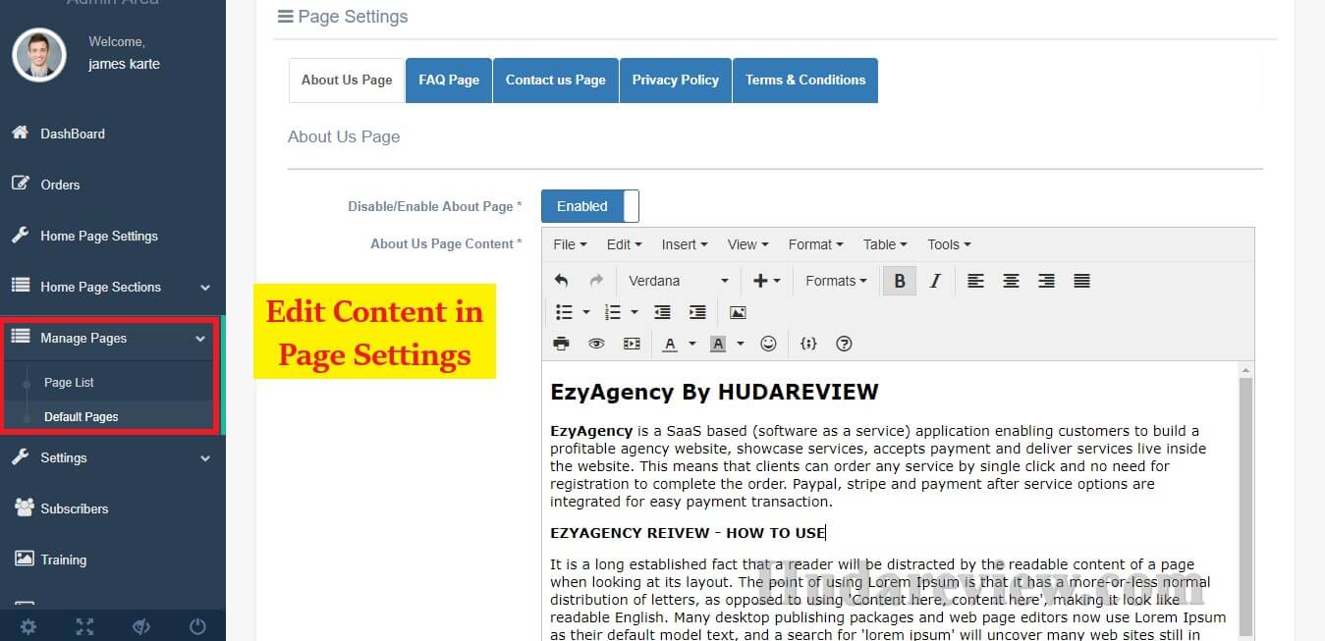Screen dimensions: 1325x641
Task: Open the editor help icon
Action: [844, 344]
